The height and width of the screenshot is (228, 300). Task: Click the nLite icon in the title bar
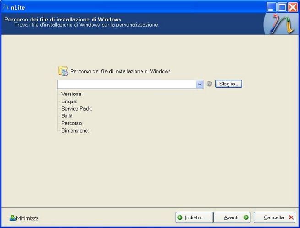pos(6,7)
